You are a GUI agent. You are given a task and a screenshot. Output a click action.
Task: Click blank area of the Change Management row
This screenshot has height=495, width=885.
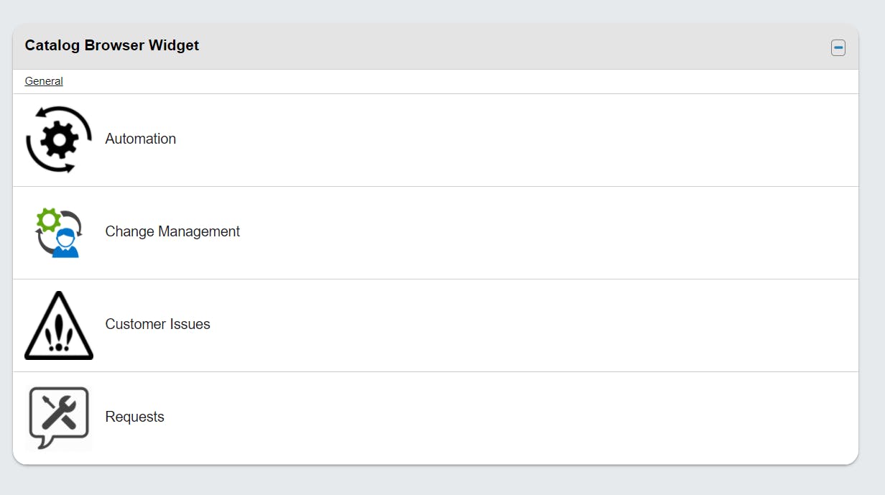[503, 233]
